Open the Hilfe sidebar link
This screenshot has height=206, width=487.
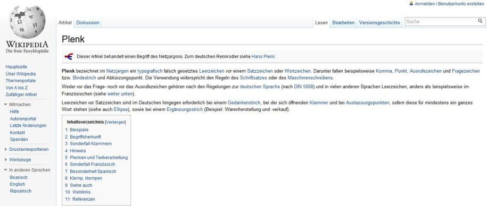14,111
